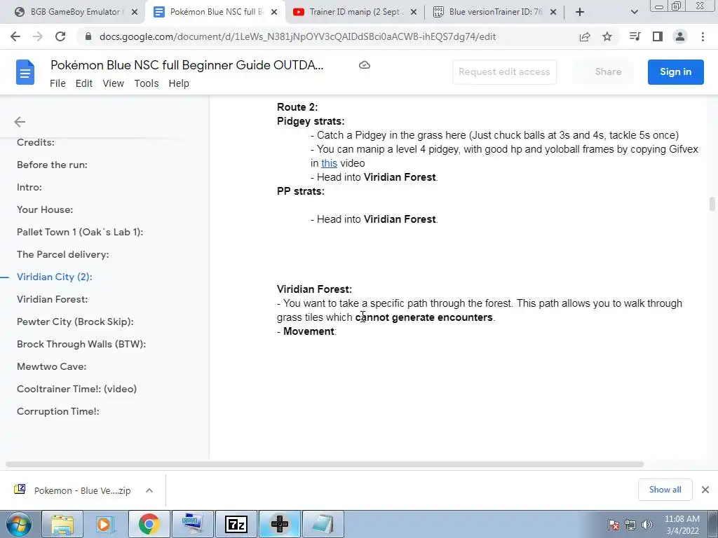Jump to Before the run outline heading
Viewport: 718px width, 538px height.
[52, 165]
